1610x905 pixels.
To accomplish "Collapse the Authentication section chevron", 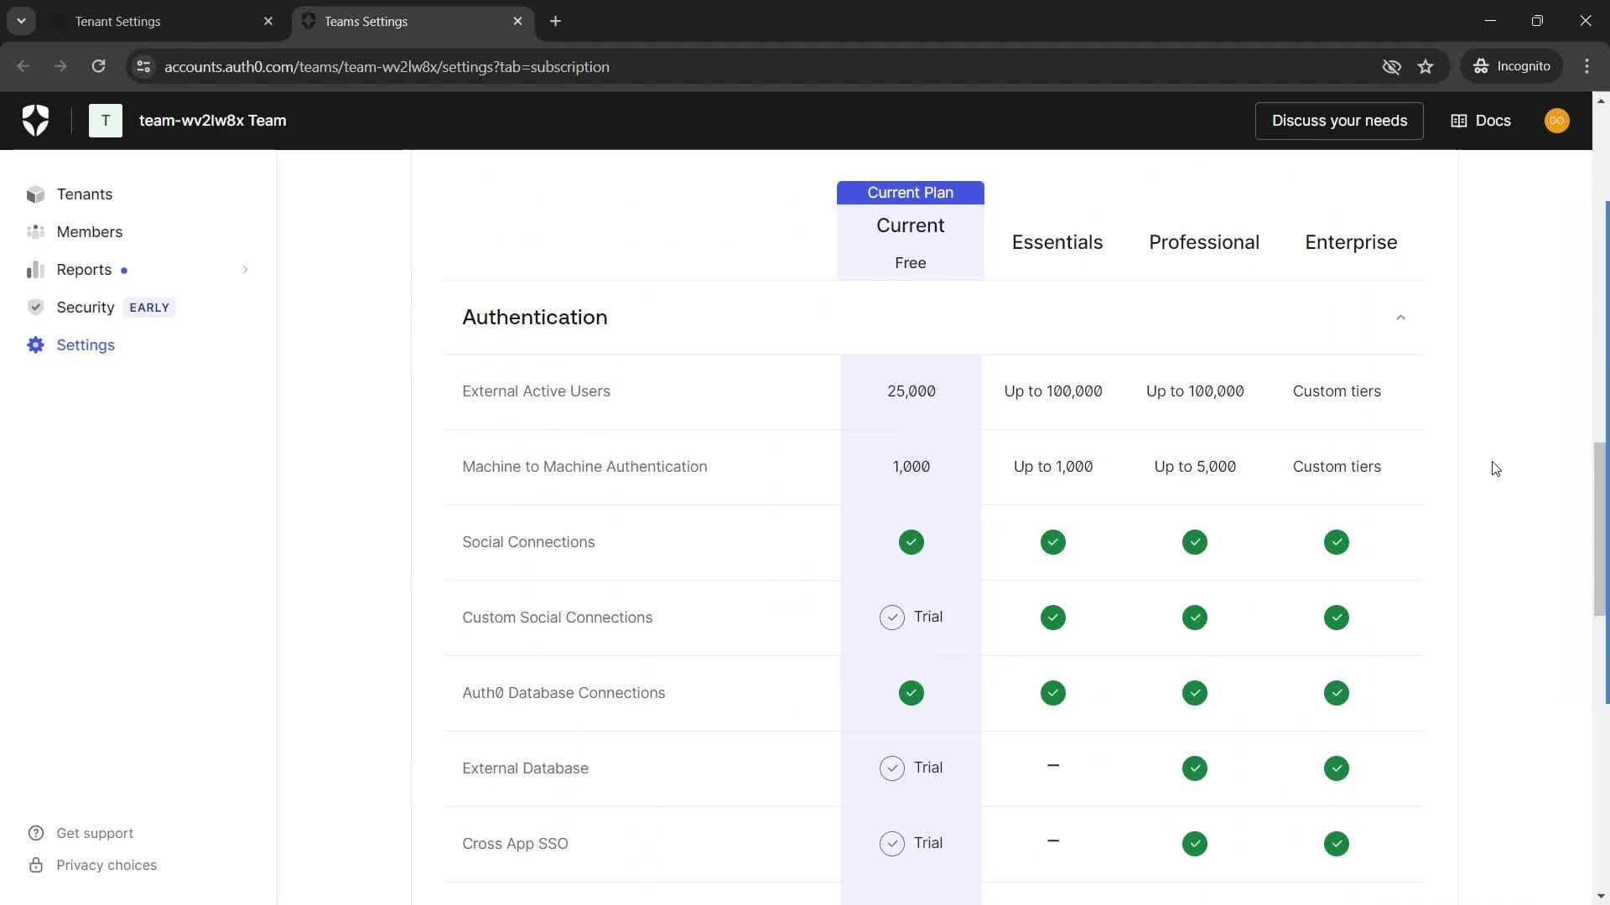I will (x=1400, y=318).
